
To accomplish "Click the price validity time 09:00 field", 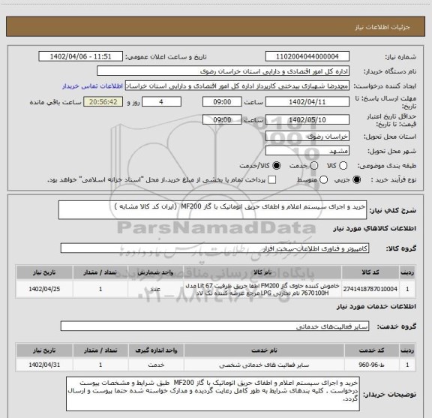I will tap(222, 119).
